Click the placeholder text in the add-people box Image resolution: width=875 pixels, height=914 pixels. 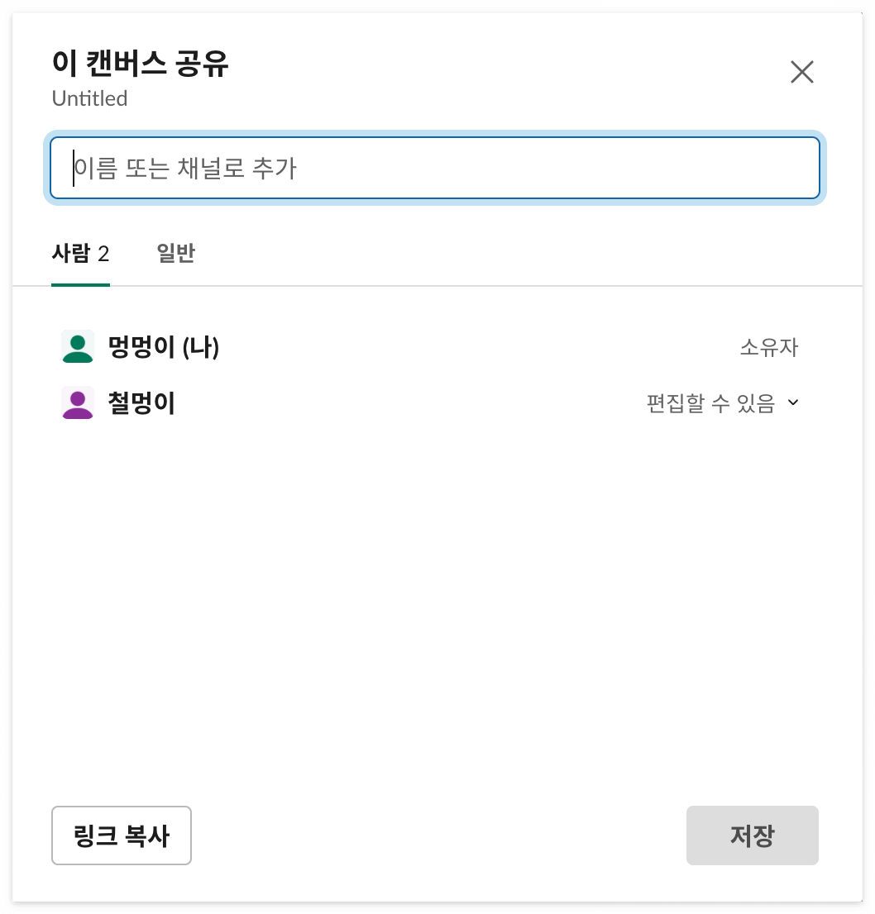(x=185, y=169)
